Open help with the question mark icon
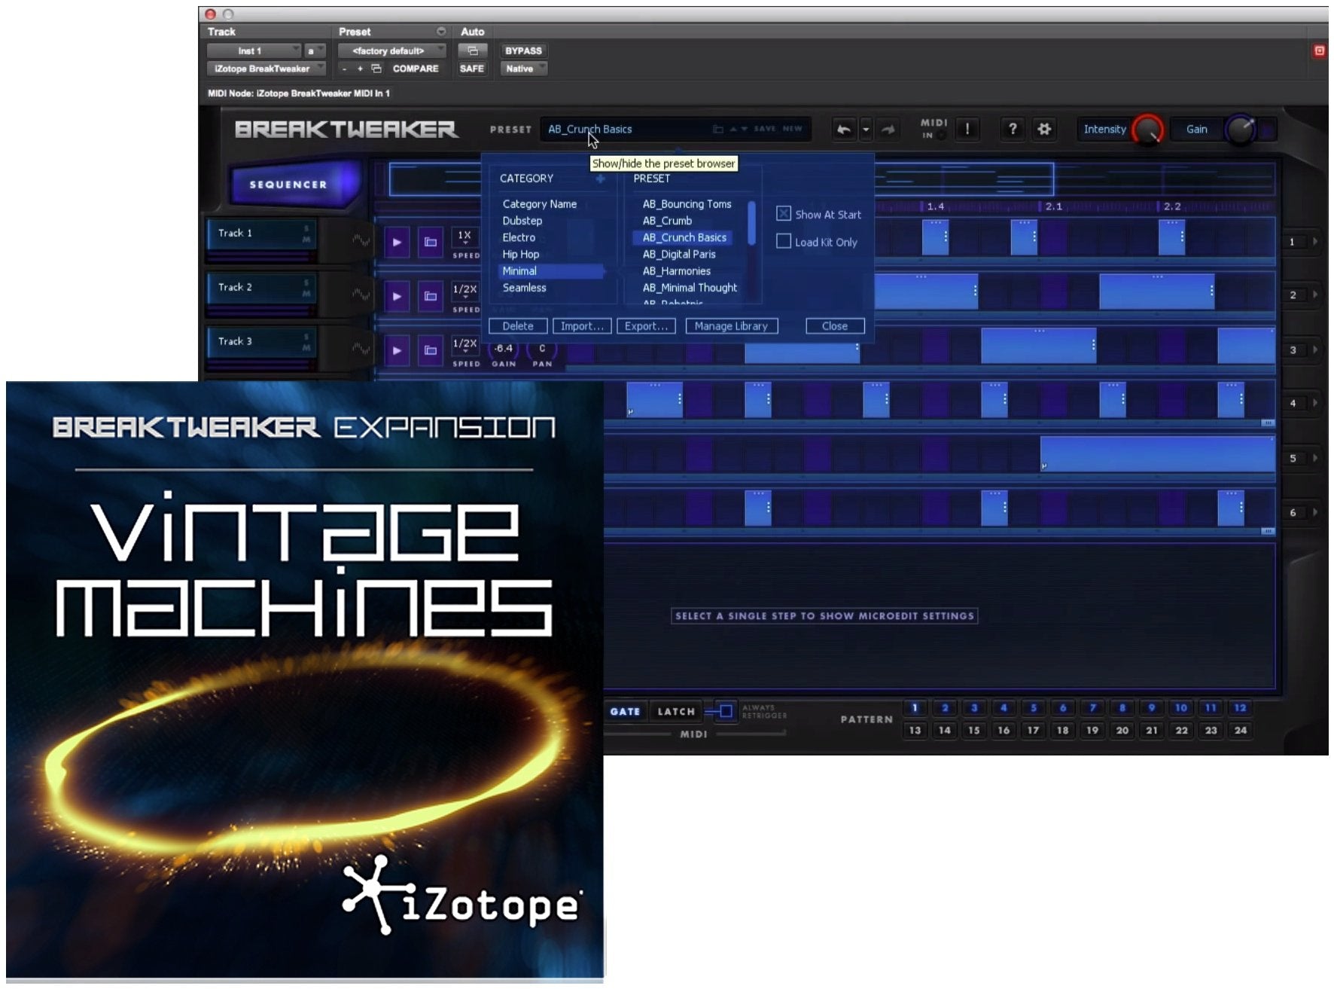This screenshot has width=1334, height=989. [x=1013, y=130]
